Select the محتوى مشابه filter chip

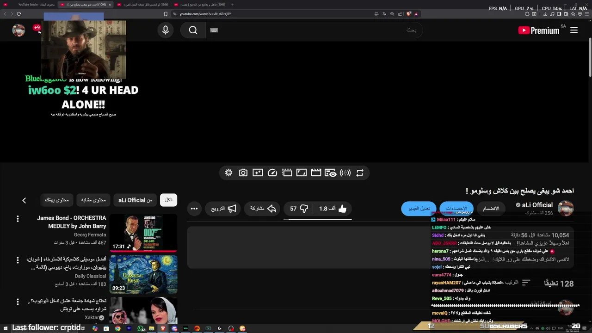(93, 200)
